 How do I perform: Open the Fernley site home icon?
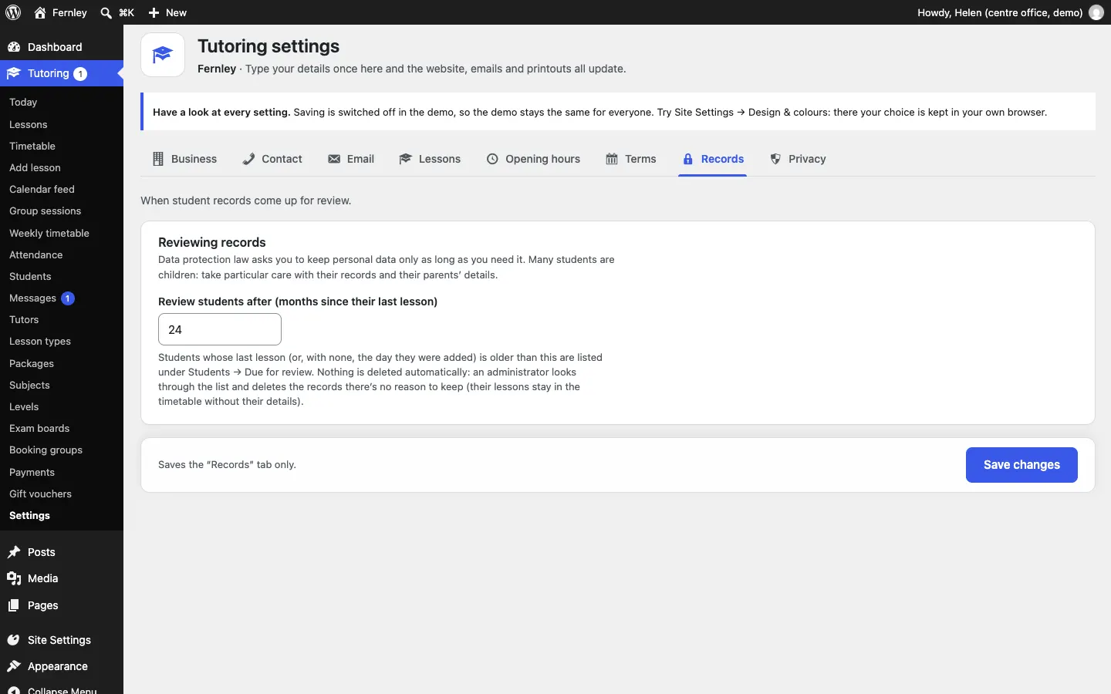point(40,12)
